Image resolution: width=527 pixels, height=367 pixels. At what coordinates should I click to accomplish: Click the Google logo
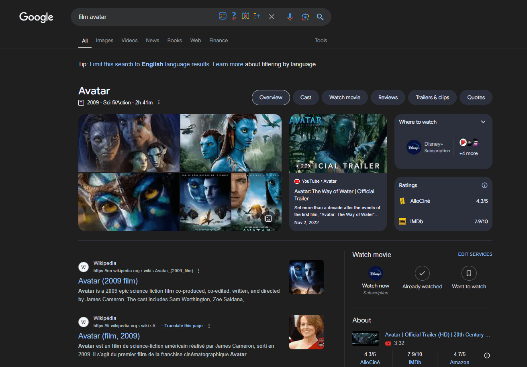(x=36, y=17)
